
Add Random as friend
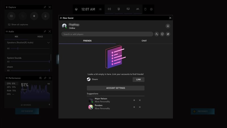click(x=134, y=107)
